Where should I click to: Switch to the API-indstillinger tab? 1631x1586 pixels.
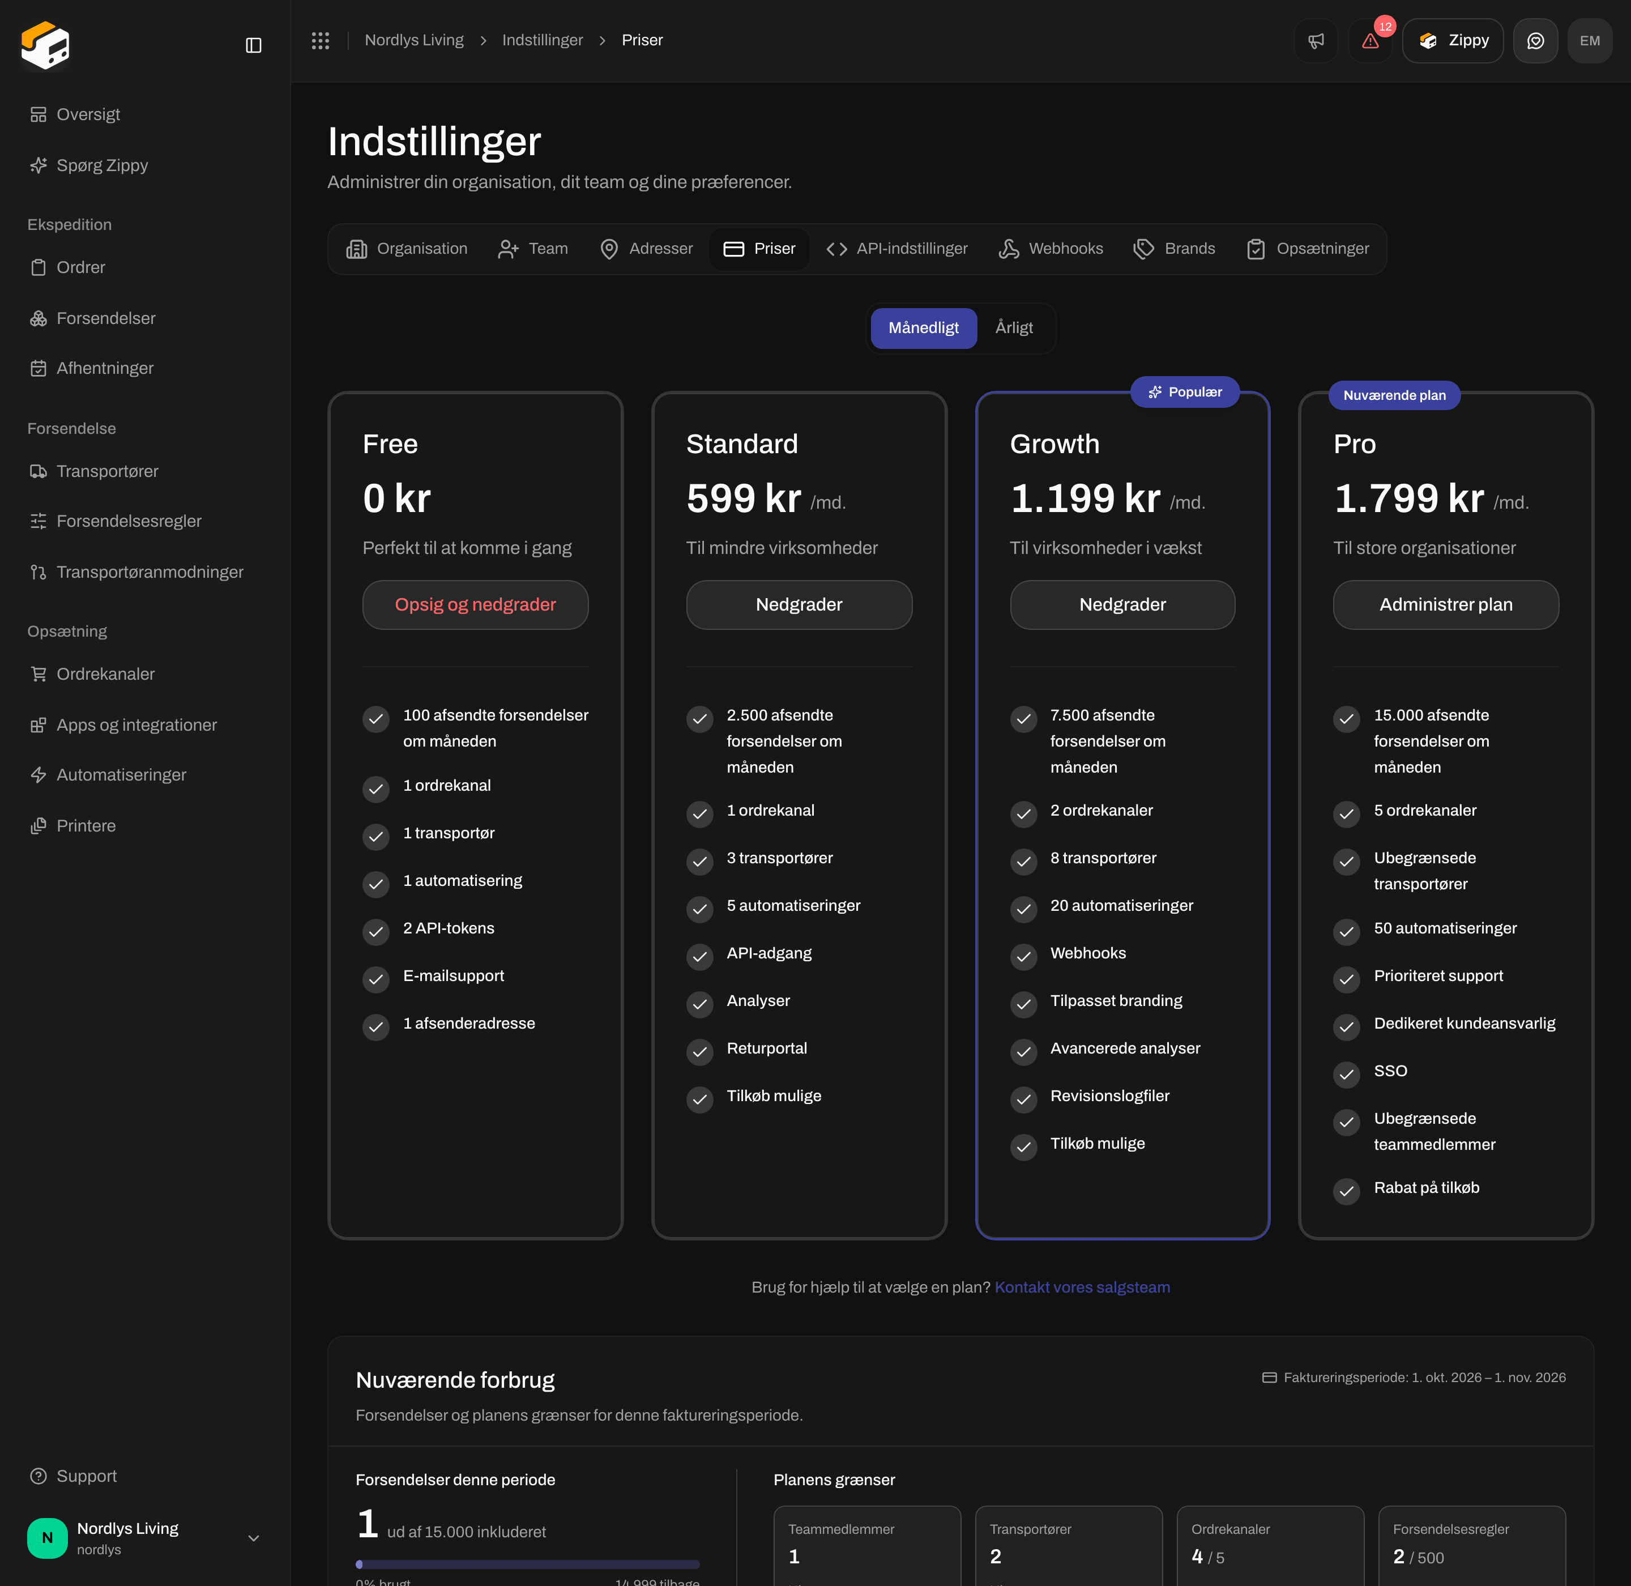click(897, 249)
